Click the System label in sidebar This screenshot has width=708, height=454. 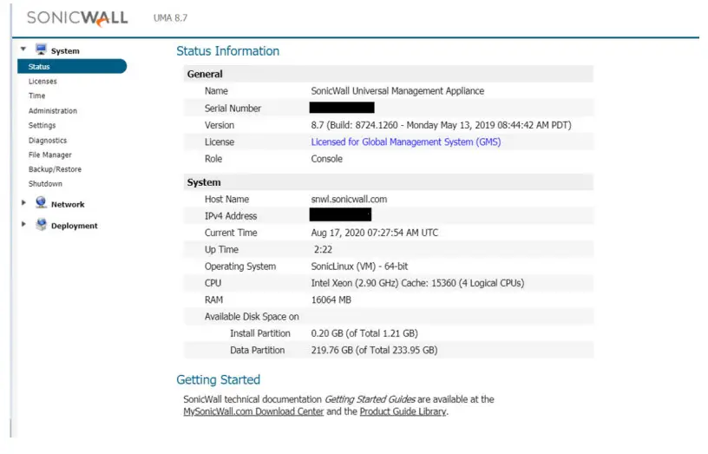pyautogui.click(x=65, y=51)
